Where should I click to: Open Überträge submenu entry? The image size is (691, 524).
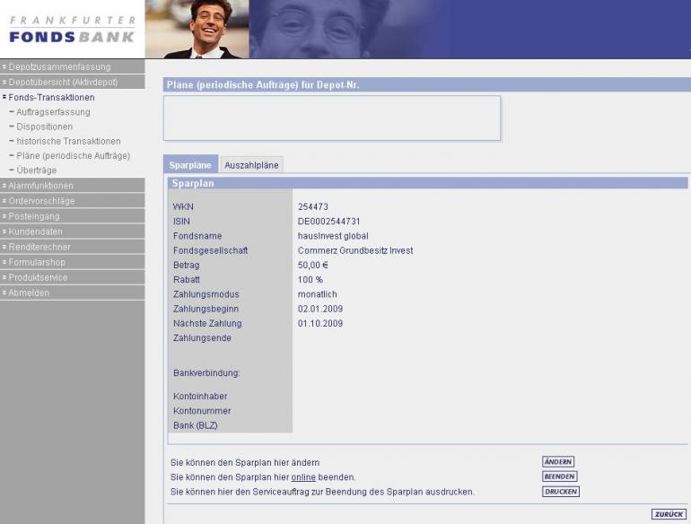[x=36, y=170]
